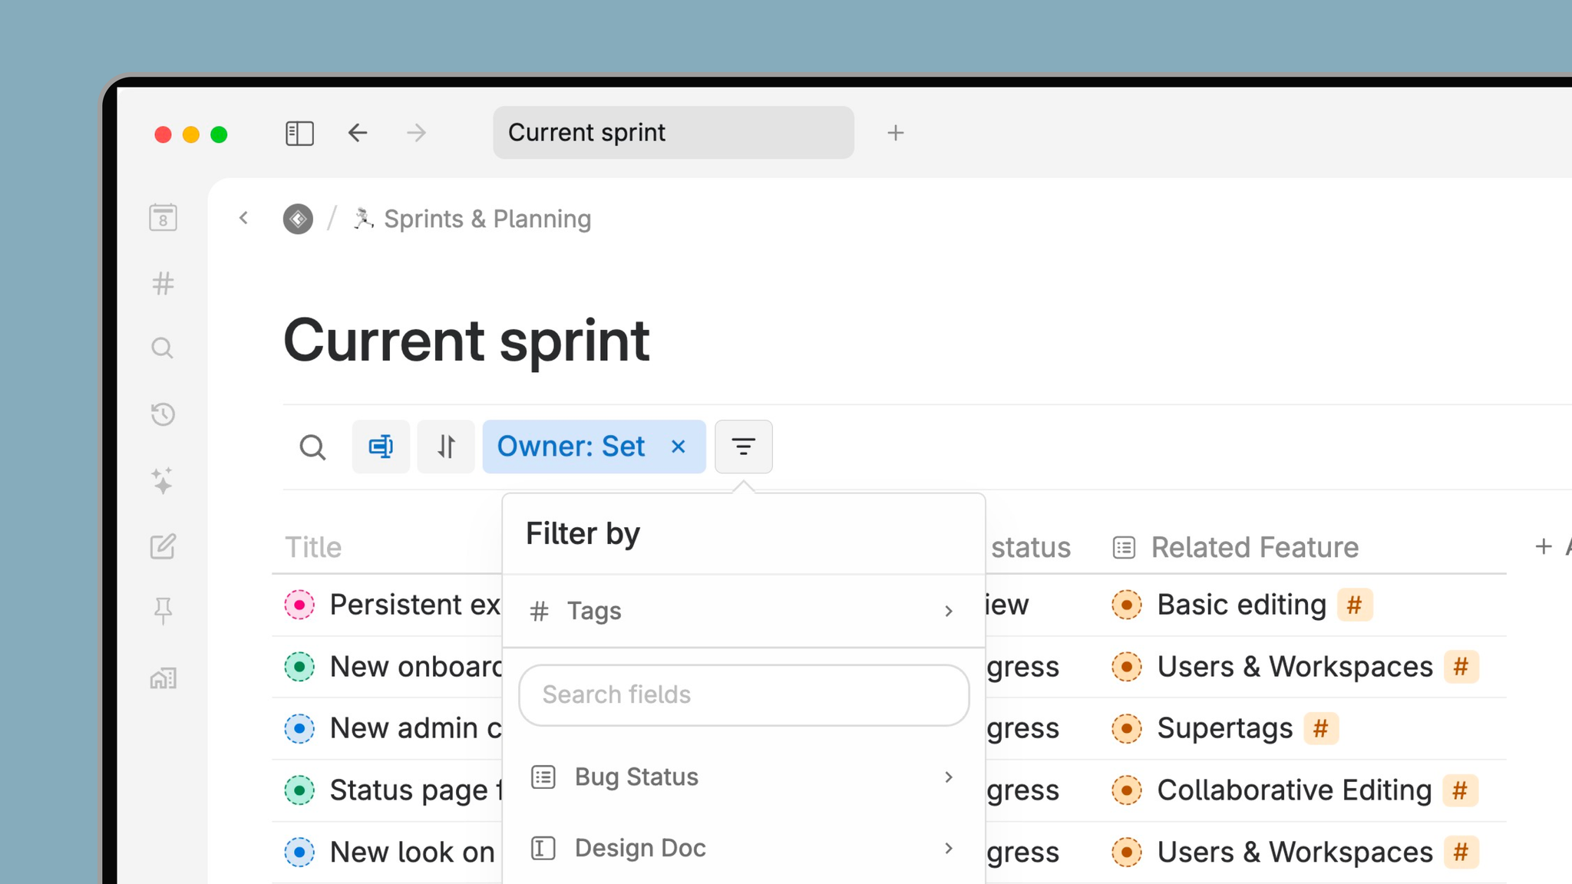
Task: Click the compose note pencil icon
Action: click(163, 546)
